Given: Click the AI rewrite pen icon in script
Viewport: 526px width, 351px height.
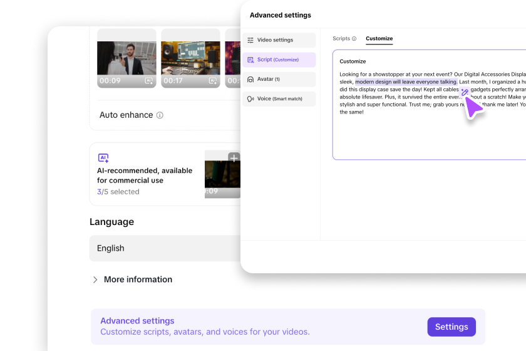Looking at the screenshot, I should coord(465,92).
